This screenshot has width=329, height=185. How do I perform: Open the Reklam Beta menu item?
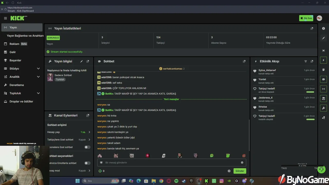22,44
